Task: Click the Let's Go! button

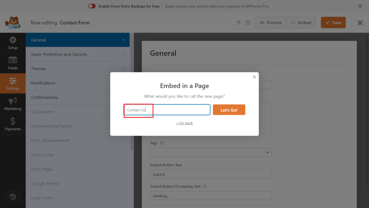Action: tap(229, 110)
